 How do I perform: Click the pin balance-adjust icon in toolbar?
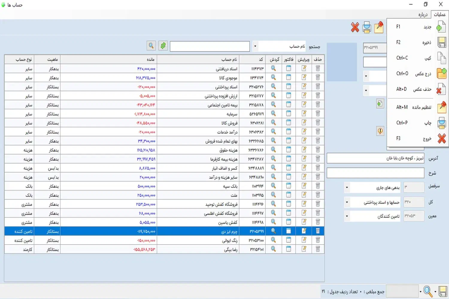379,28
